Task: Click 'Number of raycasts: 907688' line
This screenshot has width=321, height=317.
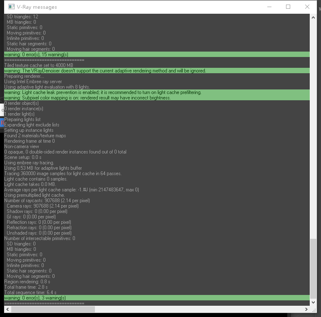Action: point(47,201)
